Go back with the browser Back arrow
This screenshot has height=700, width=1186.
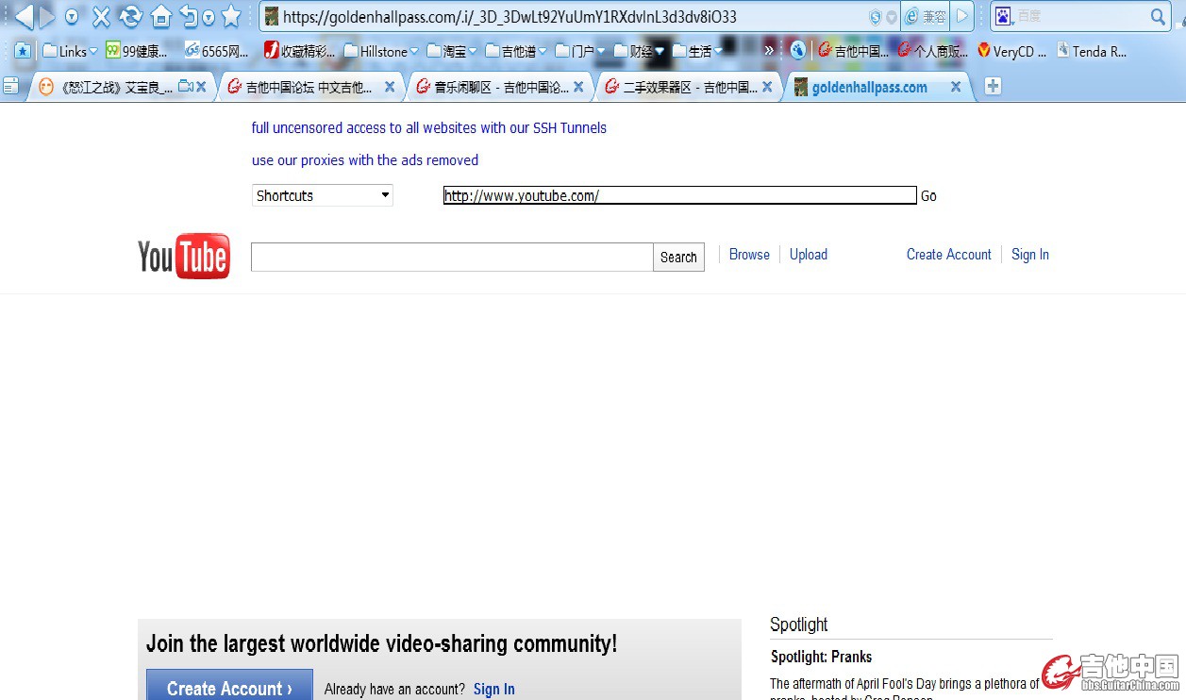[24, 16]
